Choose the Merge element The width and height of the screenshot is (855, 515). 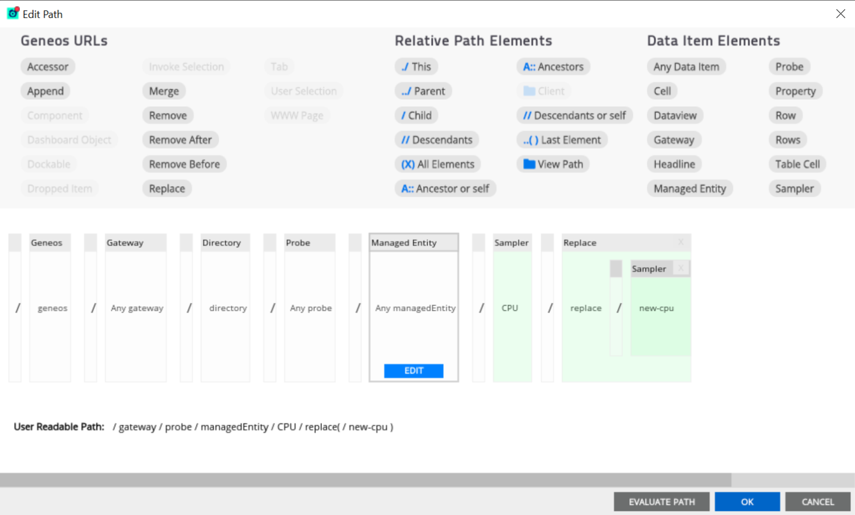164,91
